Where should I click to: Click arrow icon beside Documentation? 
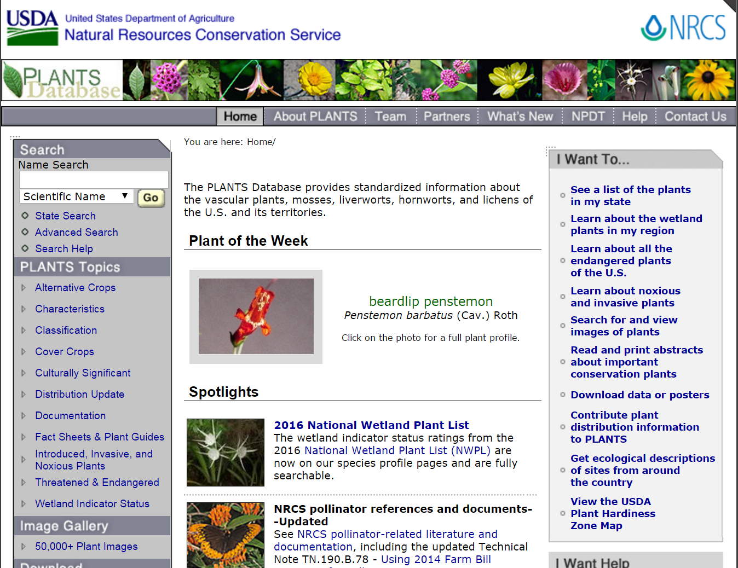pos(24,416)
